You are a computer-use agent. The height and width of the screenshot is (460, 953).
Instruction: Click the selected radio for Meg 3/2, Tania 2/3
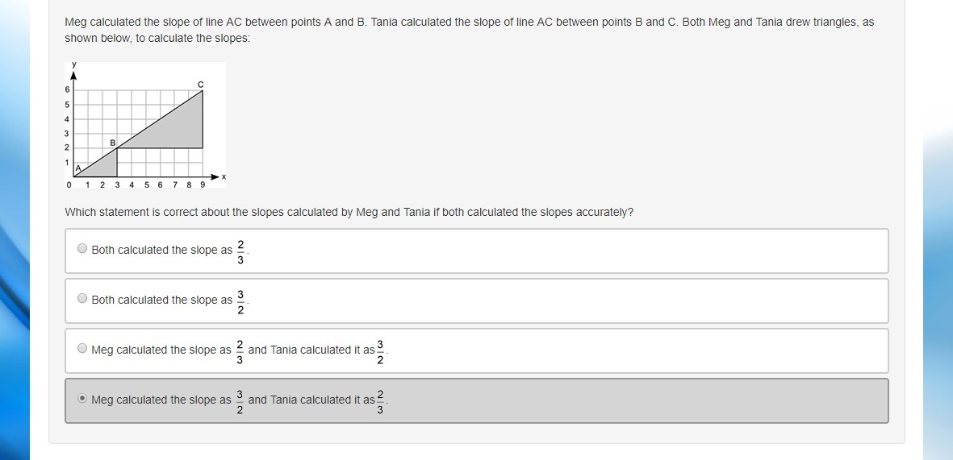(82, 399)
